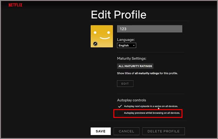Screen dimensions: 218x139
Task: Click the Delete Profile button
Action: coord(163,131)
